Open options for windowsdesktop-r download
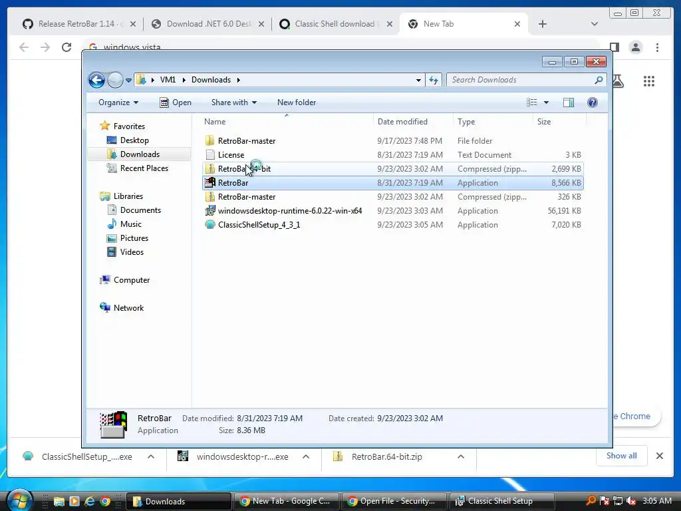The height and width of the screenshot is (511, 681). 306,456
